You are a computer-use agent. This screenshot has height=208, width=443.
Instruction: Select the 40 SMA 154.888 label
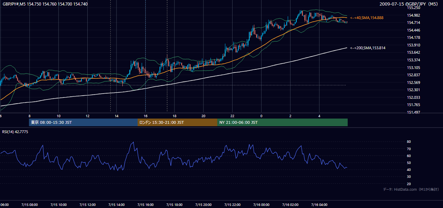pyautogui.click(x=367, y=18)
